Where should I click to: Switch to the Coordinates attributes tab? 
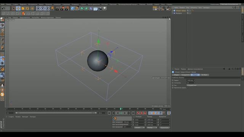[x=186, y=75]
